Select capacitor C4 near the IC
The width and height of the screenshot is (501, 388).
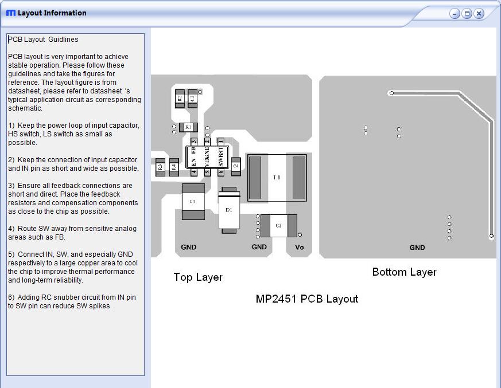235,166
